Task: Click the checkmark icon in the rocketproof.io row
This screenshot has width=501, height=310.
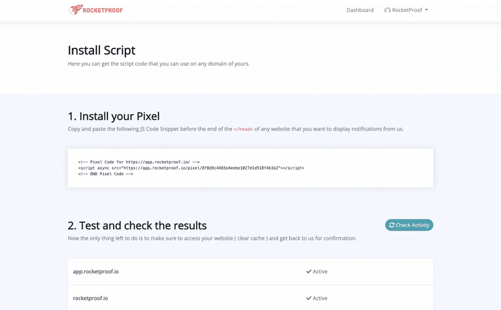Action: click(308, 298)
